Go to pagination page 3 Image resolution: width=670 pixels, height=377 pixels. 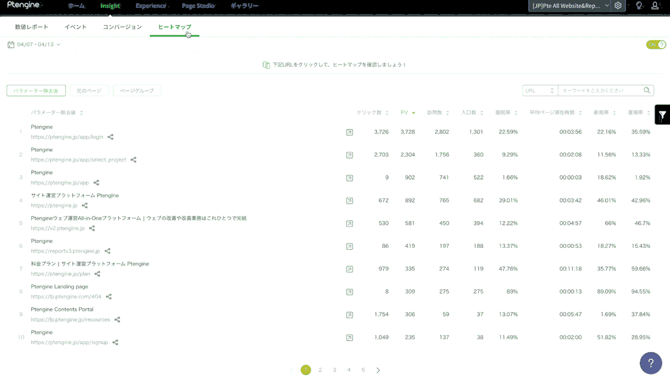(x=334, y=370)
